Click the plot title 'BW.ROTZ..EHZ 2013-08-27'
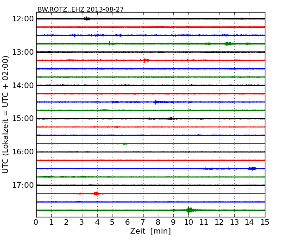Image resolution: width=301 pixels, height=241 pixels. 81,9
